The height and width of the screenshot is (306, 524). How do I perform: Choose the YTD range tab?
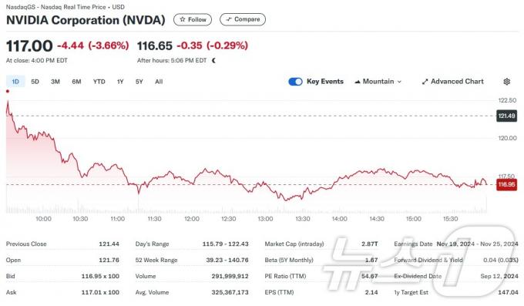pos(99,82)
